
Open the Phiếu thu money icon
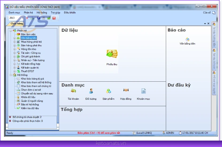click(x=112, y=54)
